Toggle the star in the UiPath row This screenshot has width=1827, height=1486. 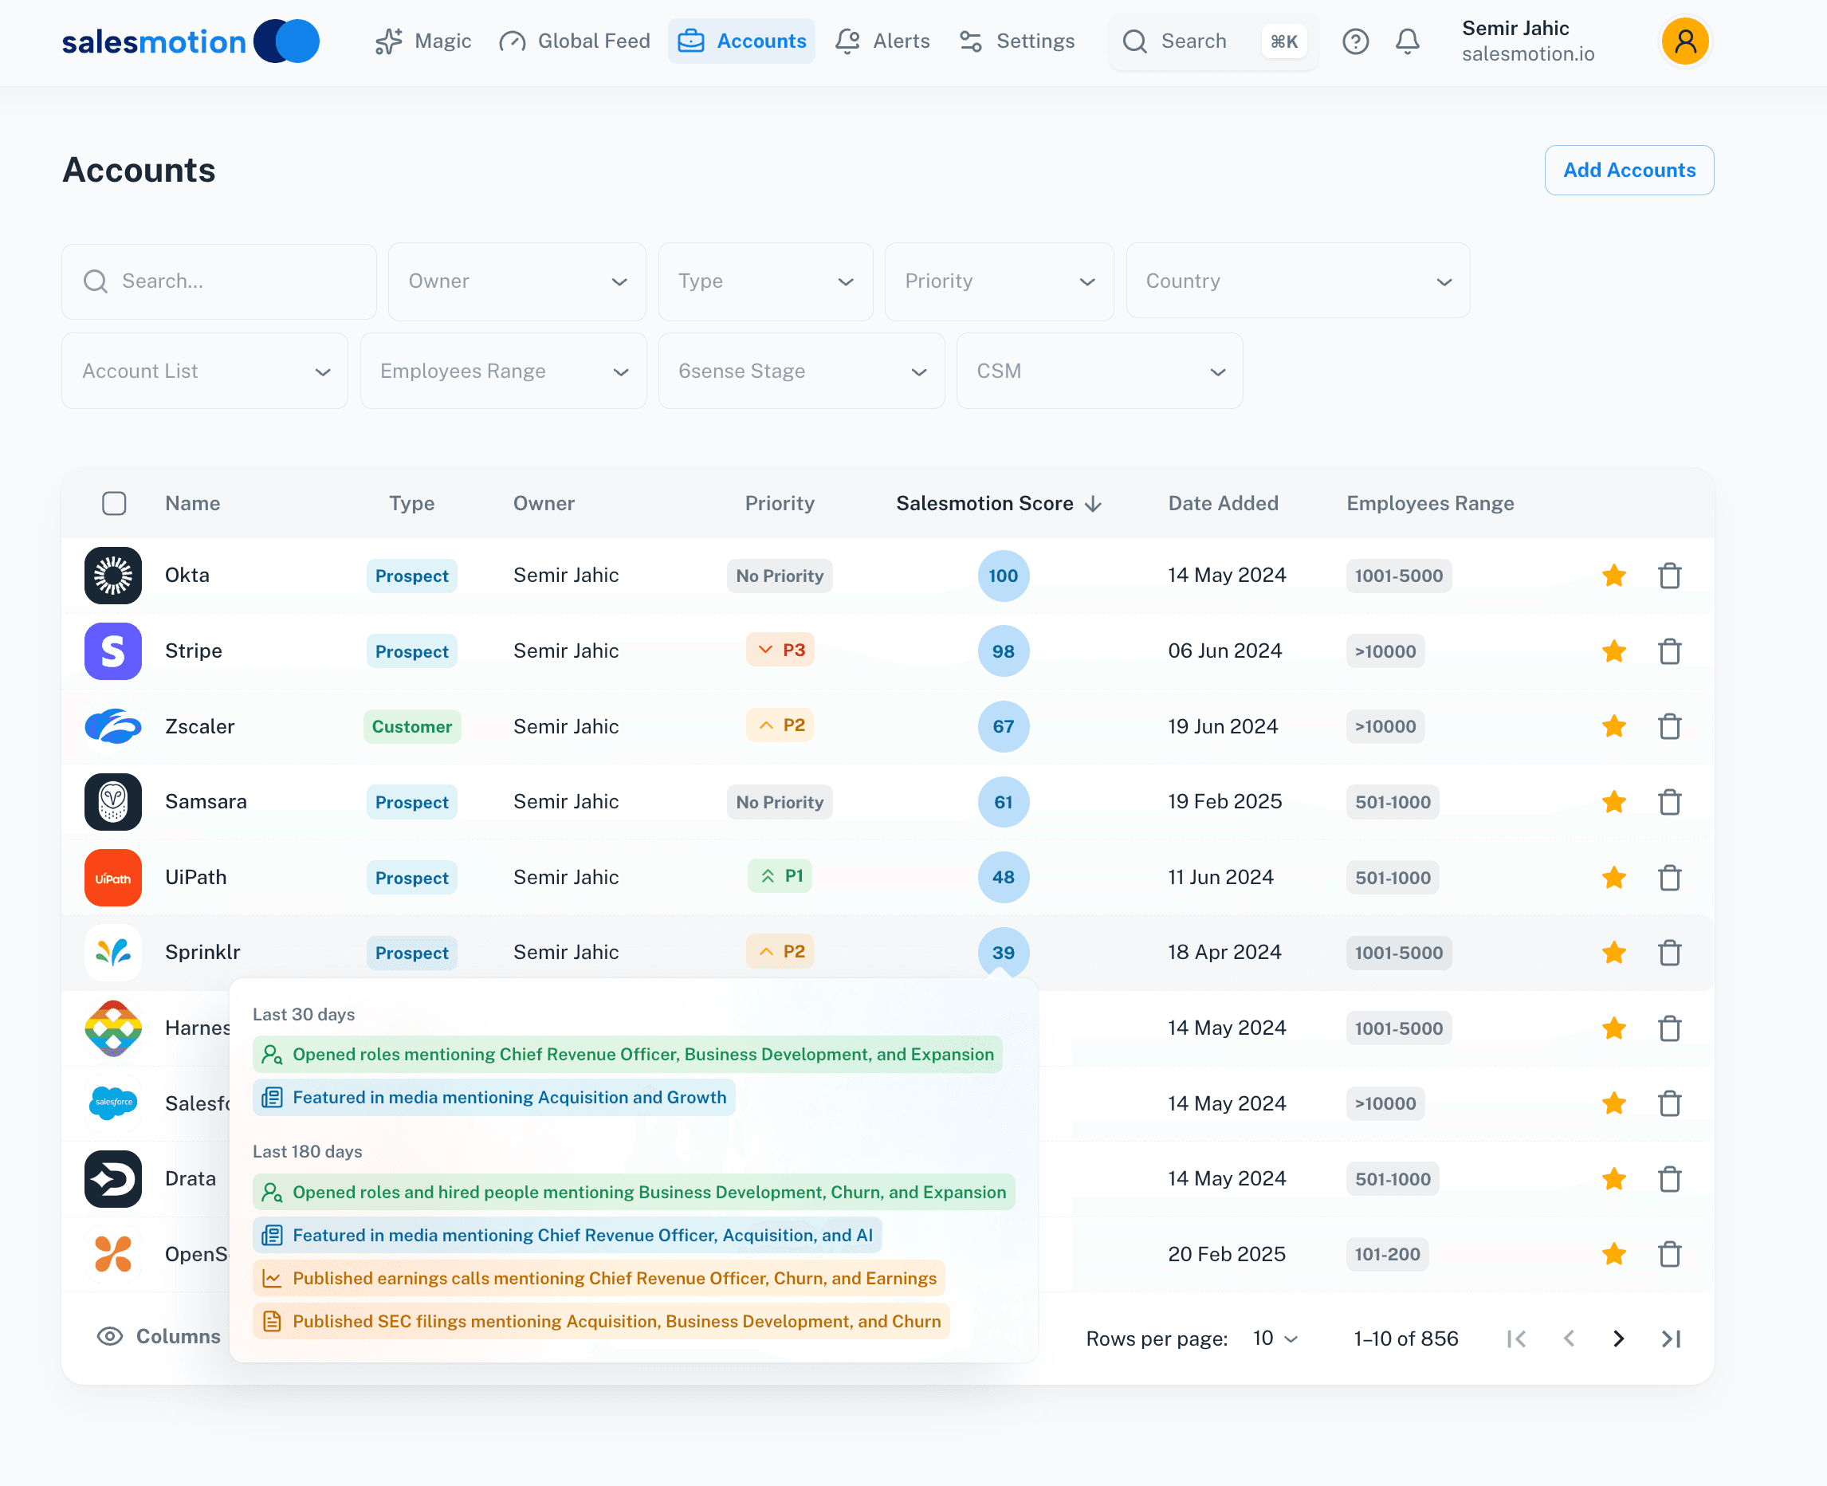coord(1613,877)
